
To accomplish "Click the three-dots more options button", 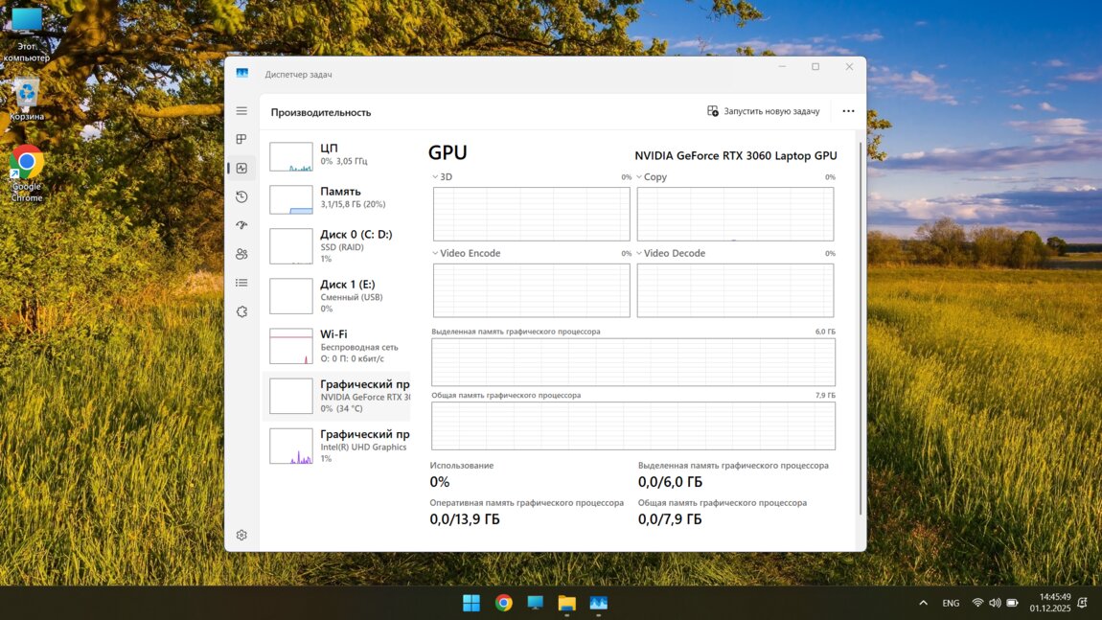I will 848,111.
